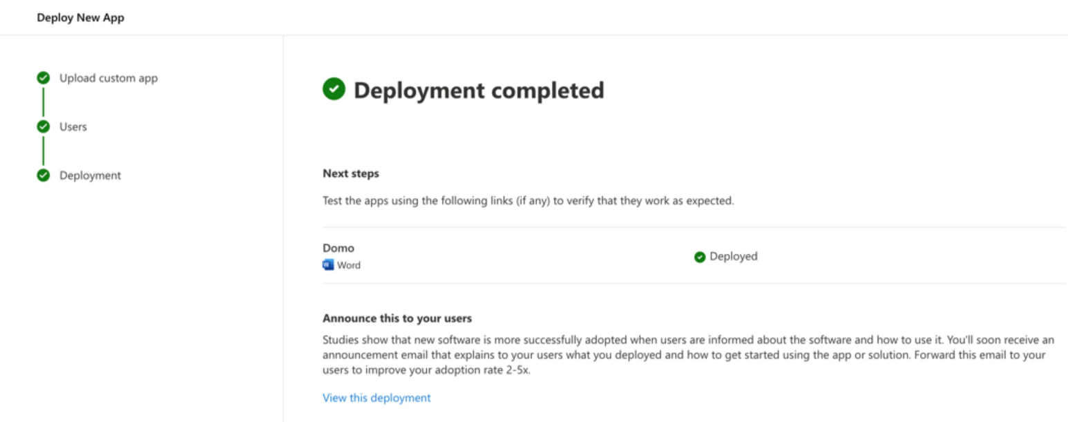Select the Upload custom app step label

(108, 78)
